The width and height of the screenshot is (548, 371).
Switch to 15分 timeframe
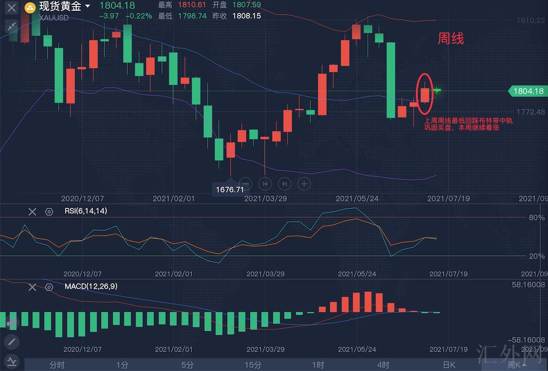click(253, 365)
